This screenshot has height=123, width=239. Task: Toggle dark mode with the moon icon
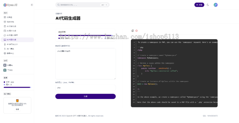(208, 5)
